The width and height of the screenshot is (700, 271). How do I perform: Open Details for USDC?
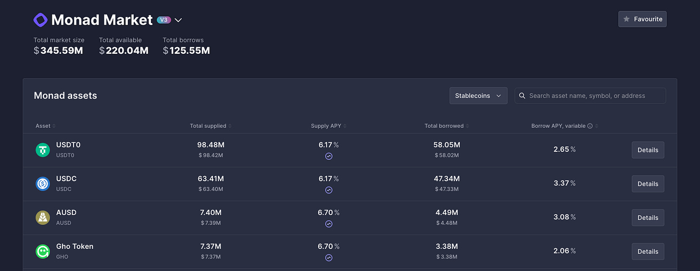click(648, 184)
